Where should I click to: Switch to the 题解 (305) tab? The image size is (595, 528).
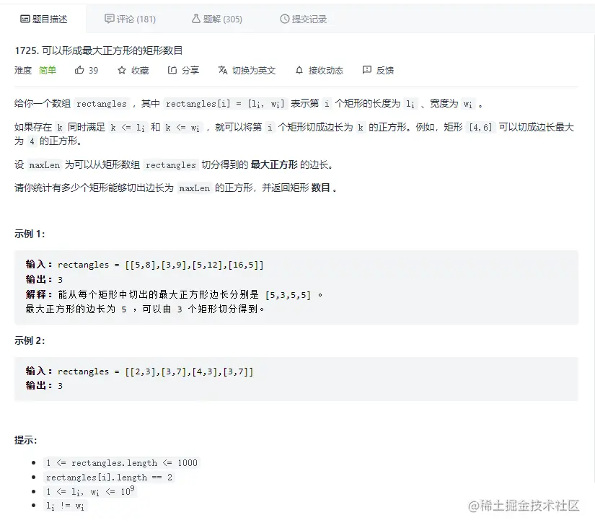click(216, 19)
